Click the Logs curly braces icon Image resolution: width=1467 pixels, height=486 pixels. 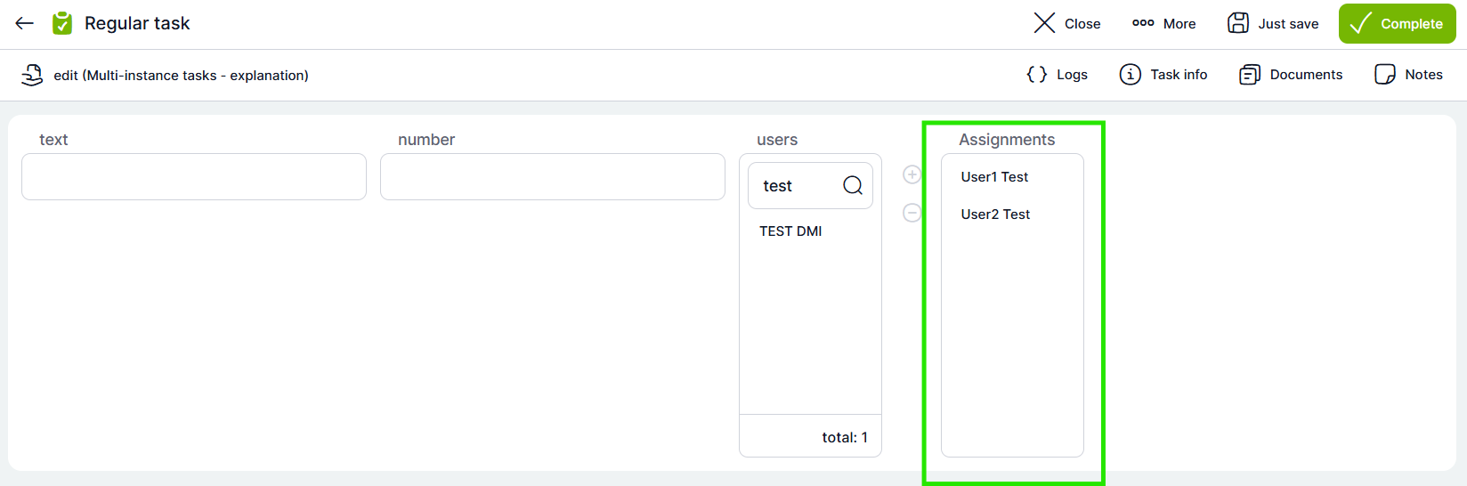1036,75
